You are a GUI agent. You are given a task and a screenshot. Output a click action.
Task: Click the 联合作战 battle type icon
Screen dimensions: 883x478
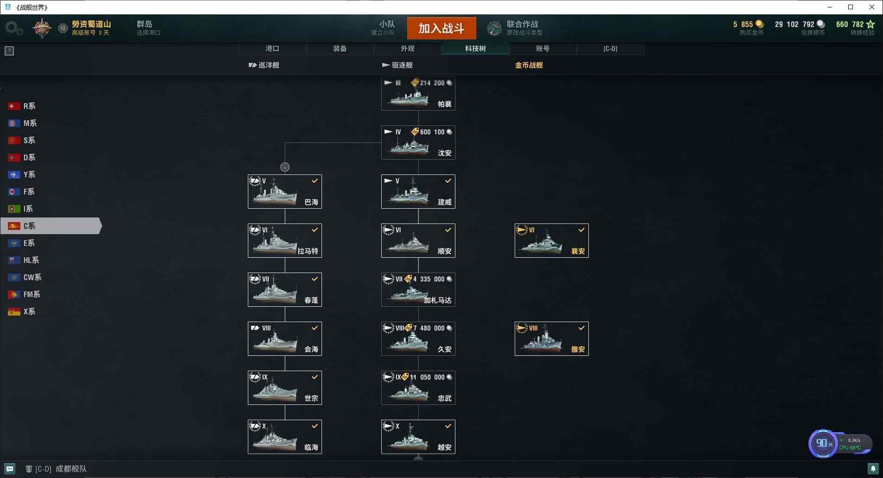point(494,29)
